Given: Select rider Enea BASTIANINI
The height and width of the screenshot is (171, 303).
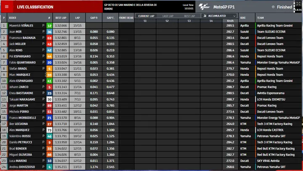Looking at the screenshot, I should tap(21, 93).
